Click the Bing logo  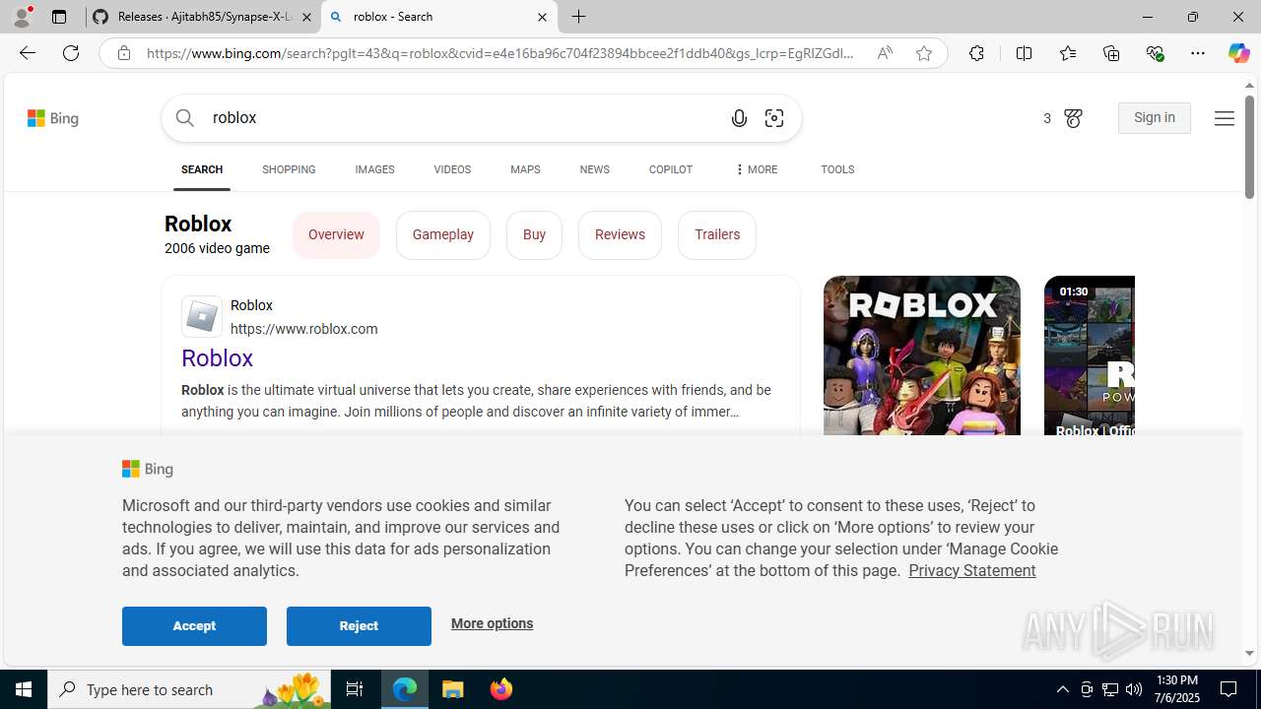[x=53, y=118]
